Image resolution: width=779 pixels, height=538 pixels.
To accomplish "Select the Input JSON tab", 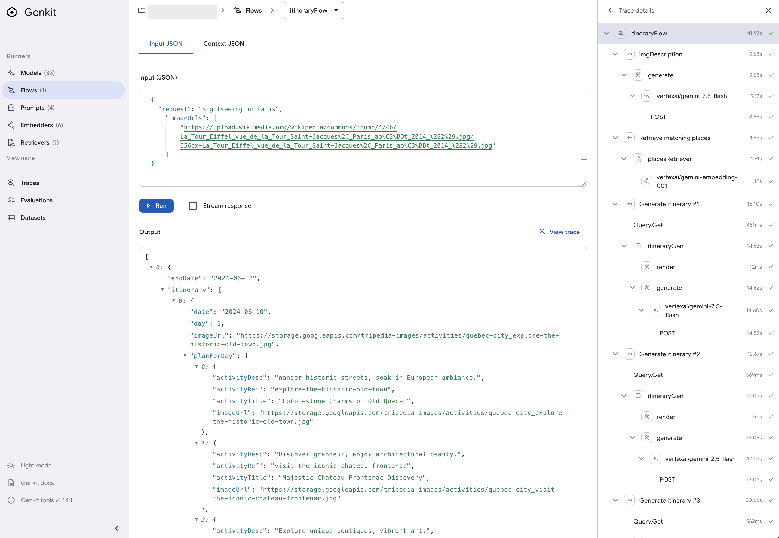I will coord(166,44).
